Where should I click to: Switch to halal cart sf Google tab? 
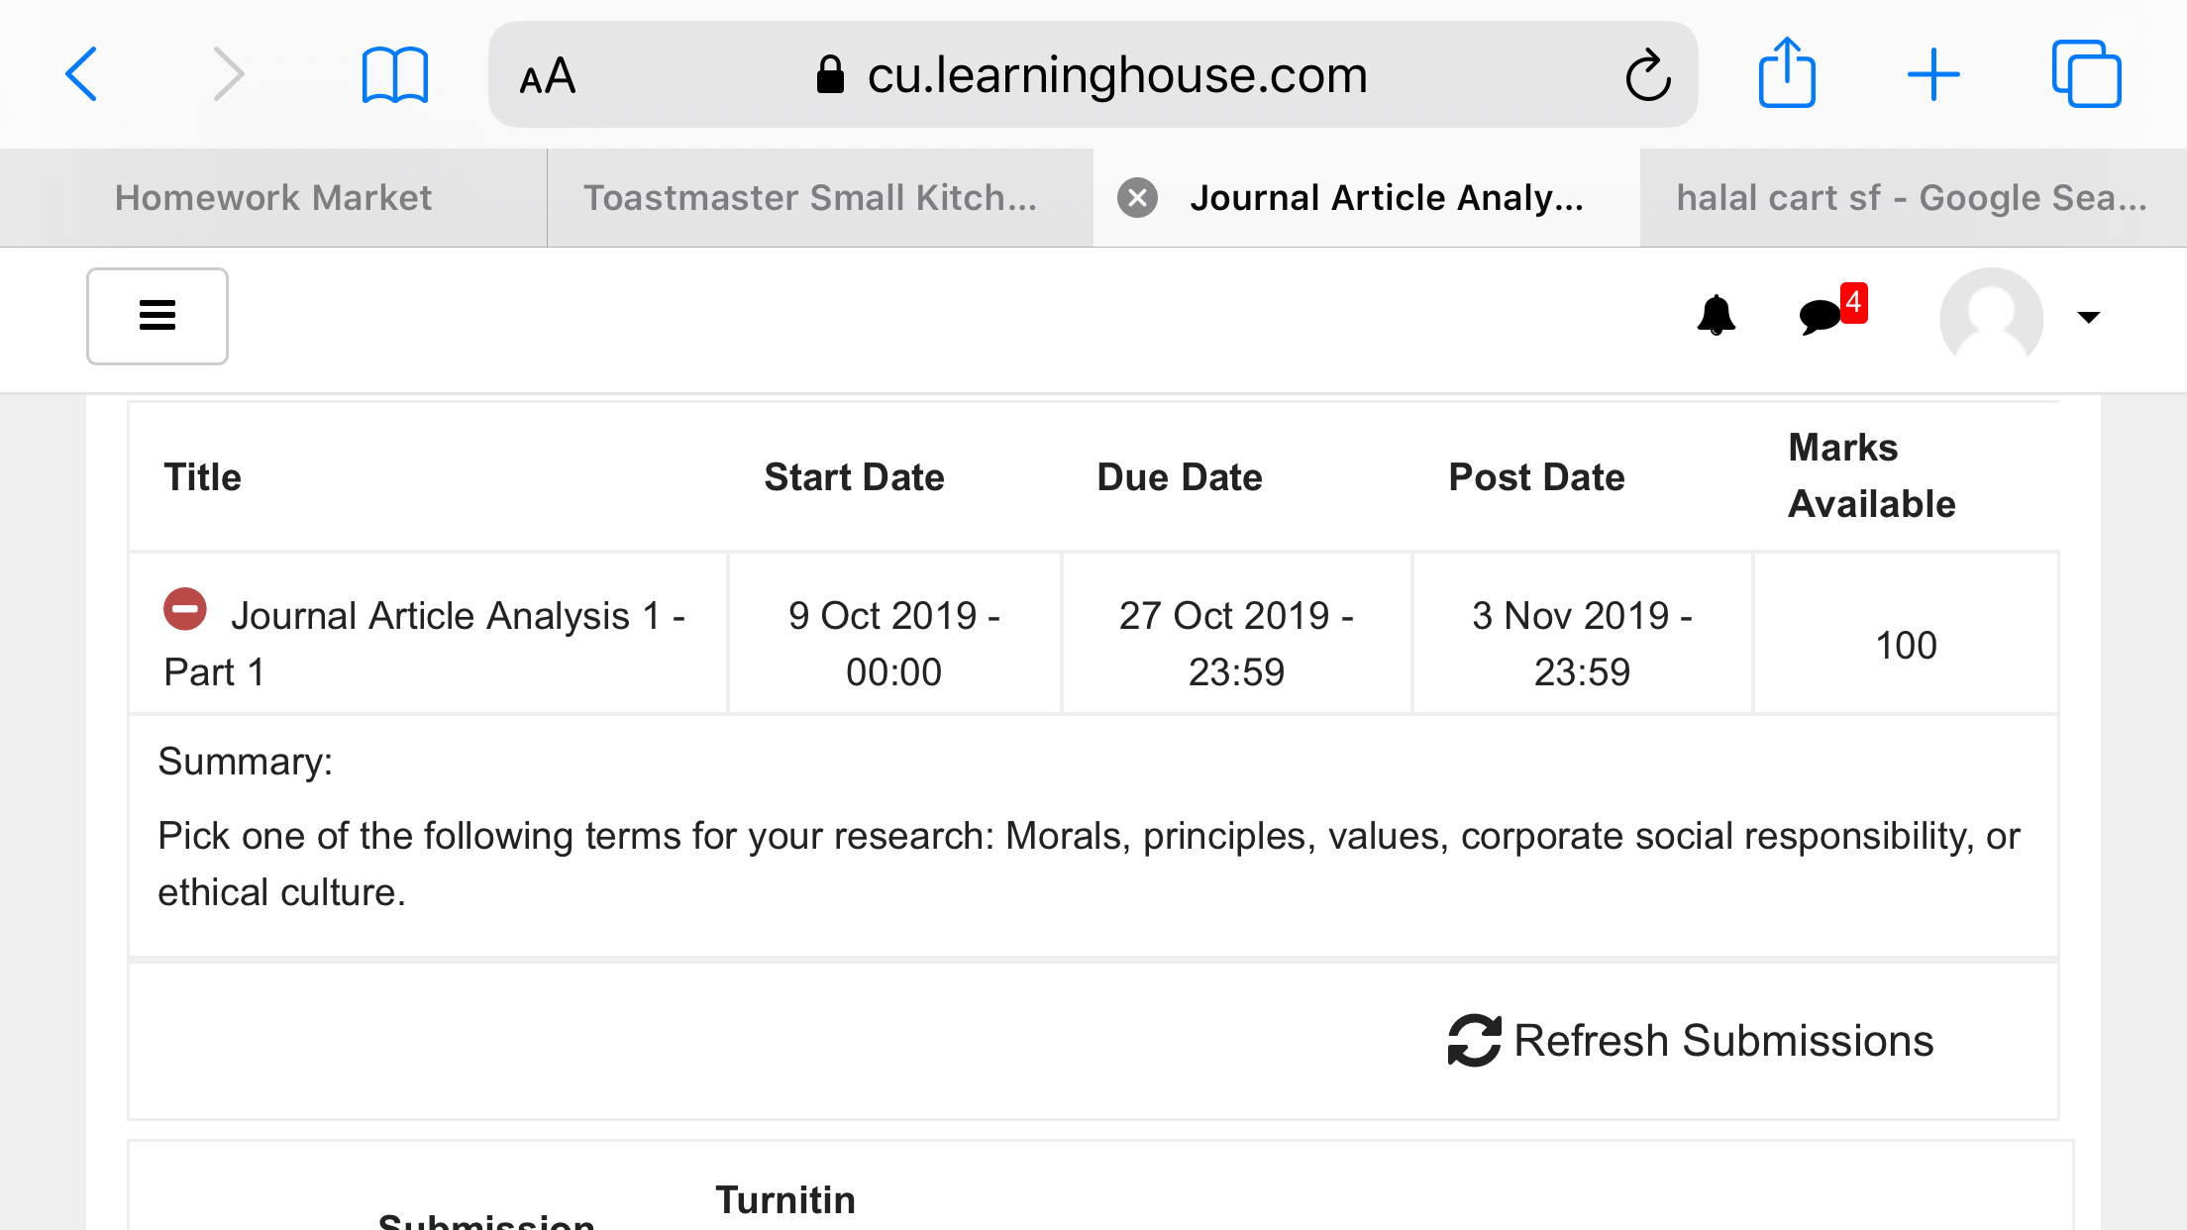(x=1913, y=198)
